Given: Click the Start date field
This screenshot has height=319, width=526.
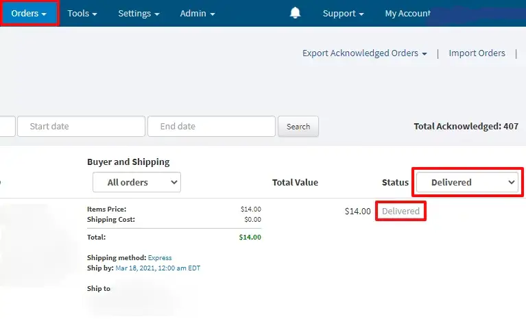Looking at the screenshot, I should (x=82, y=126).
